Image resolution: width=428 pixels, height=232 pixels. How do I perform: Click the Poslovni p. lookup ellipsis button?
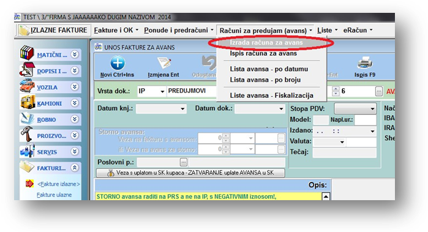click(x=184, y=162)
